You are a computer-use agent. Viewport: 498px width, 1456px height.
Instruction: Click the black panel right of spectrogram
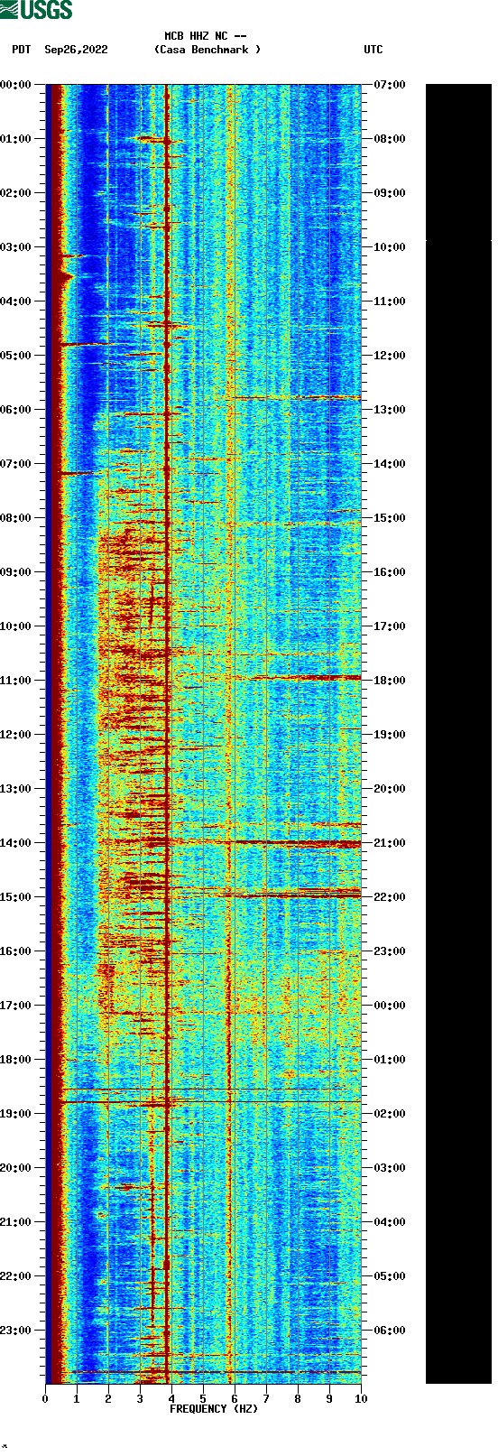[x=458, y=734]
